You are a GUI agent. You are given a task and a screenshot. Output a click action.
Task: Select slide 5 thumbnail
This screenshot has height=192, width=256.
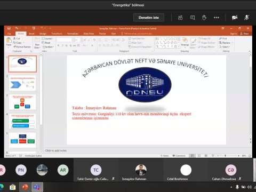22,140
